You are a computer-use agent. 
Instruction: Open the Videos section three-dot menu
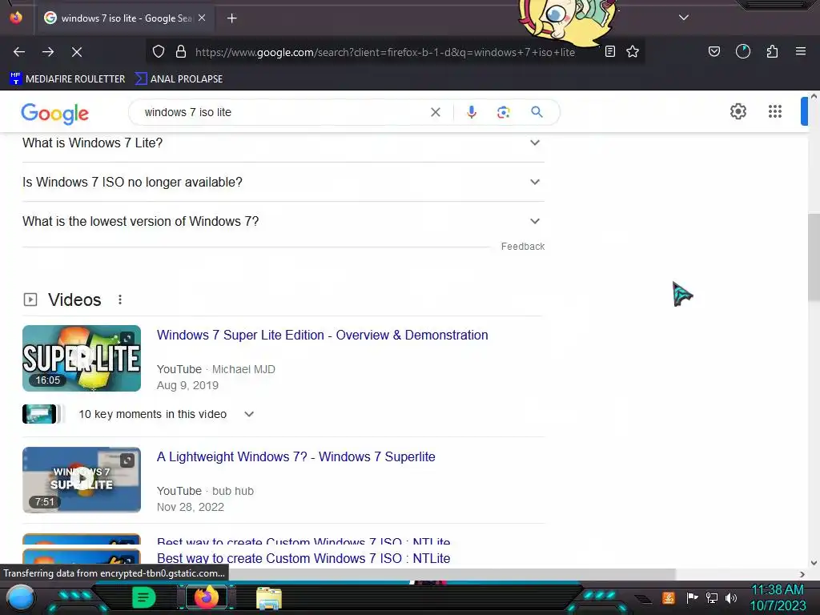click(x=120, y=299)
